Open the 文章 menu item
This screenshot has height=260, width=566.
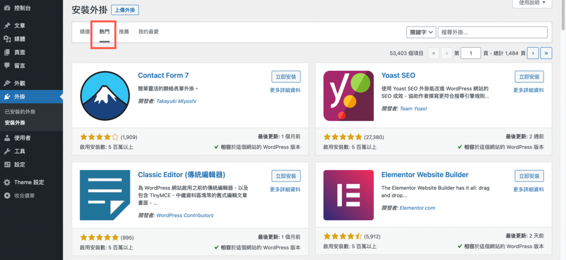(31, 25)
